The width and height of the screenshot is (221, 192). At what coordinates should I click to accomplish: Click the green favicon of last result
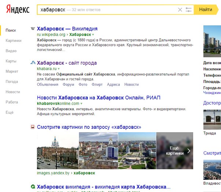coord(33,186)
